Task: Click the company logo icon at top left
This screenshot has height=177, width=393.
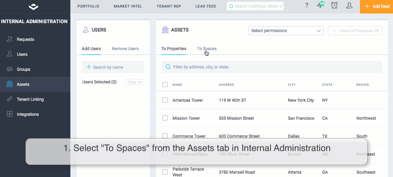Action: coord(34,6)
